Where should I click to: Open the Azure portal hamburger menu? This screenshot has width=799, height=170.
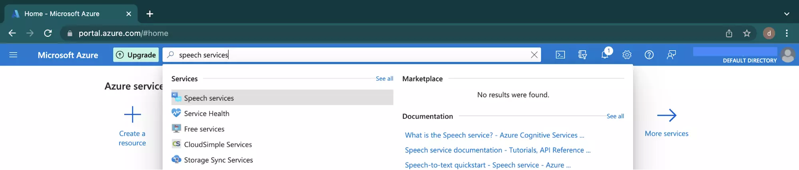[x=13, y=55]
